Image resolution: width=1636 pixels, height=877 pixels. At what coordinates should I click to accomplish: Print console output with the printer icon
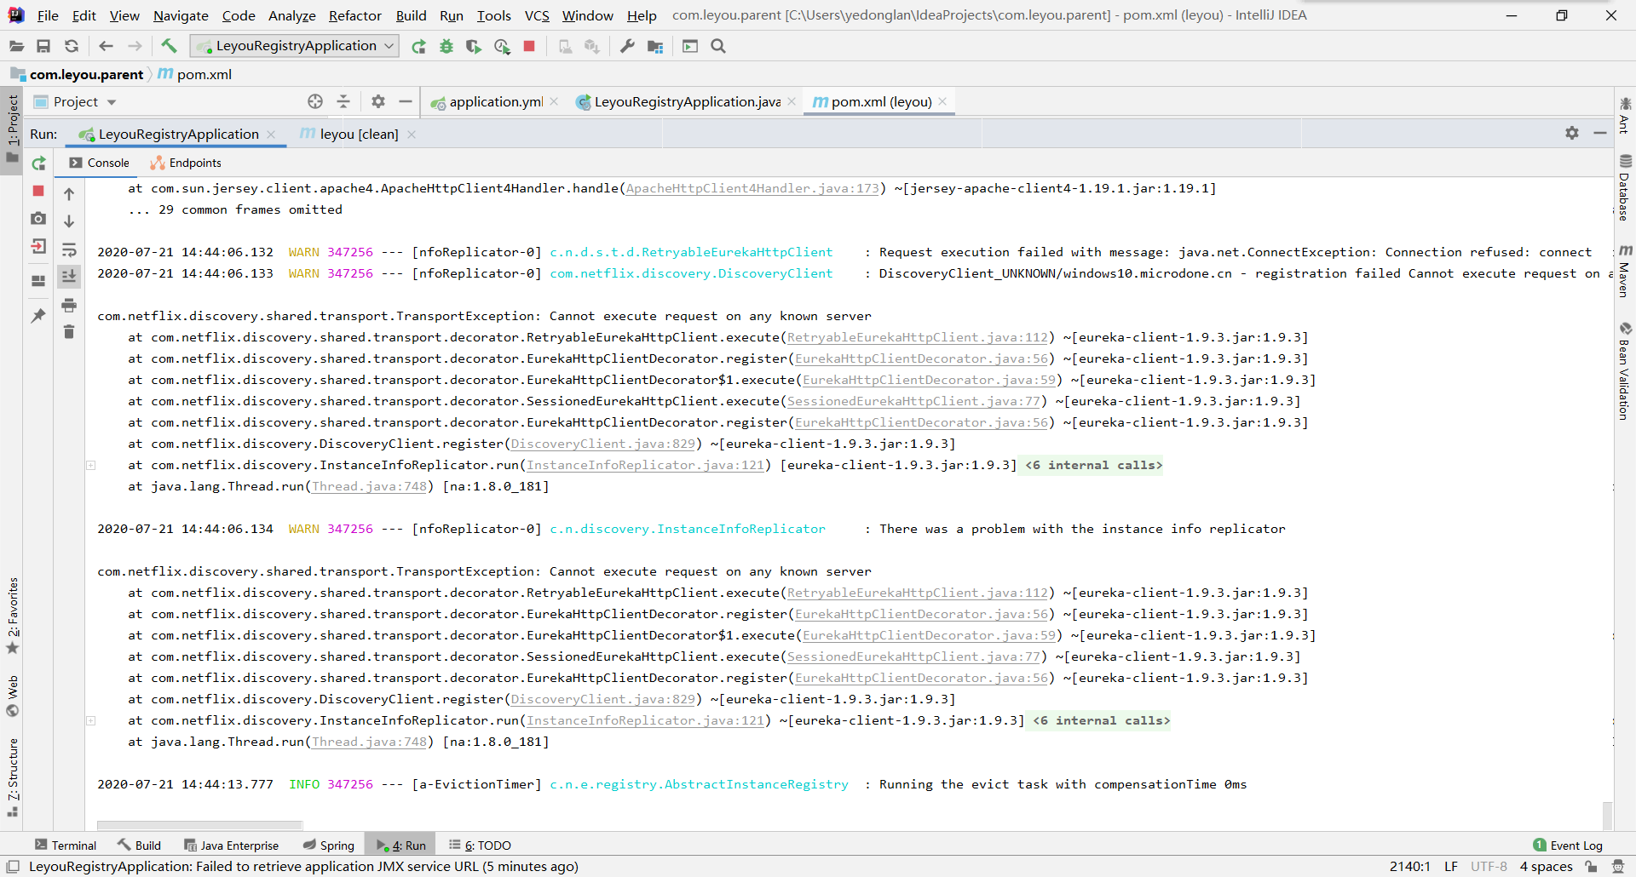tap(69, 305)
